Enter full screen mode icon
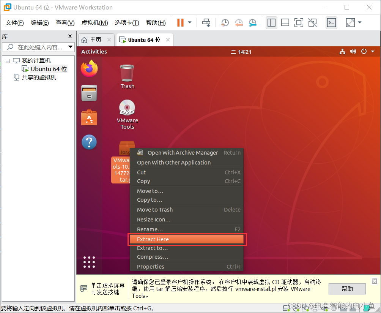 (299, 23)
